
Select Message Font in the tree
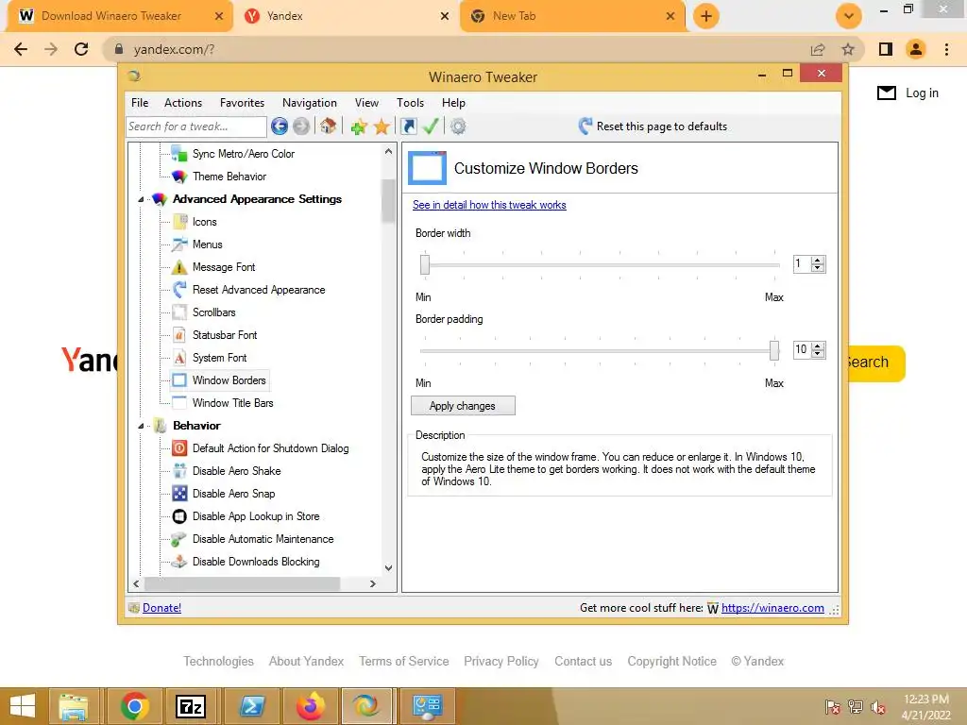[x=223, y=267]
